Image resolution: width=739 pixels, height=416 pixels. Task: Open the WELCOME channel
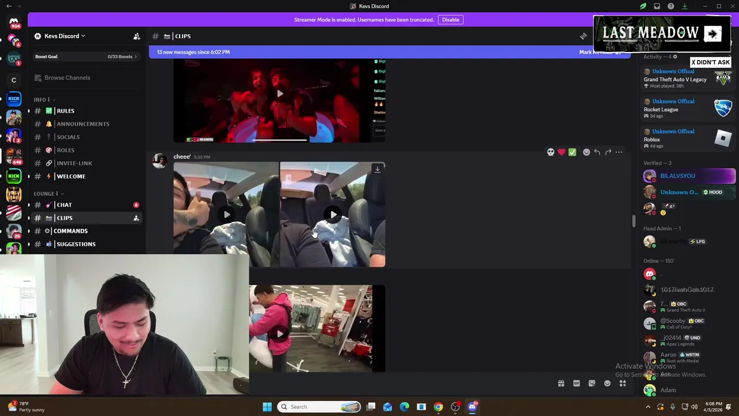click(x=87, y=176)
